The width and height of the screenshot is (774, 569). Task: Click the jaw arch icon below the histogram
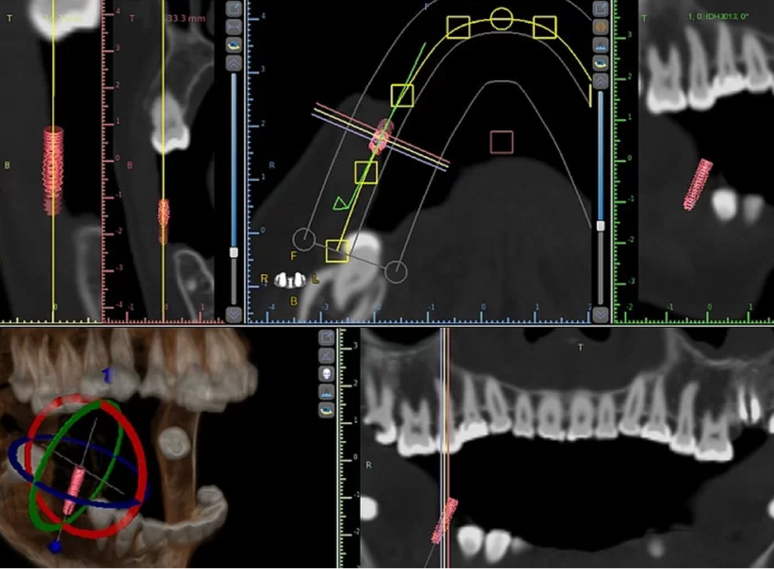click(x=327, y=410)
